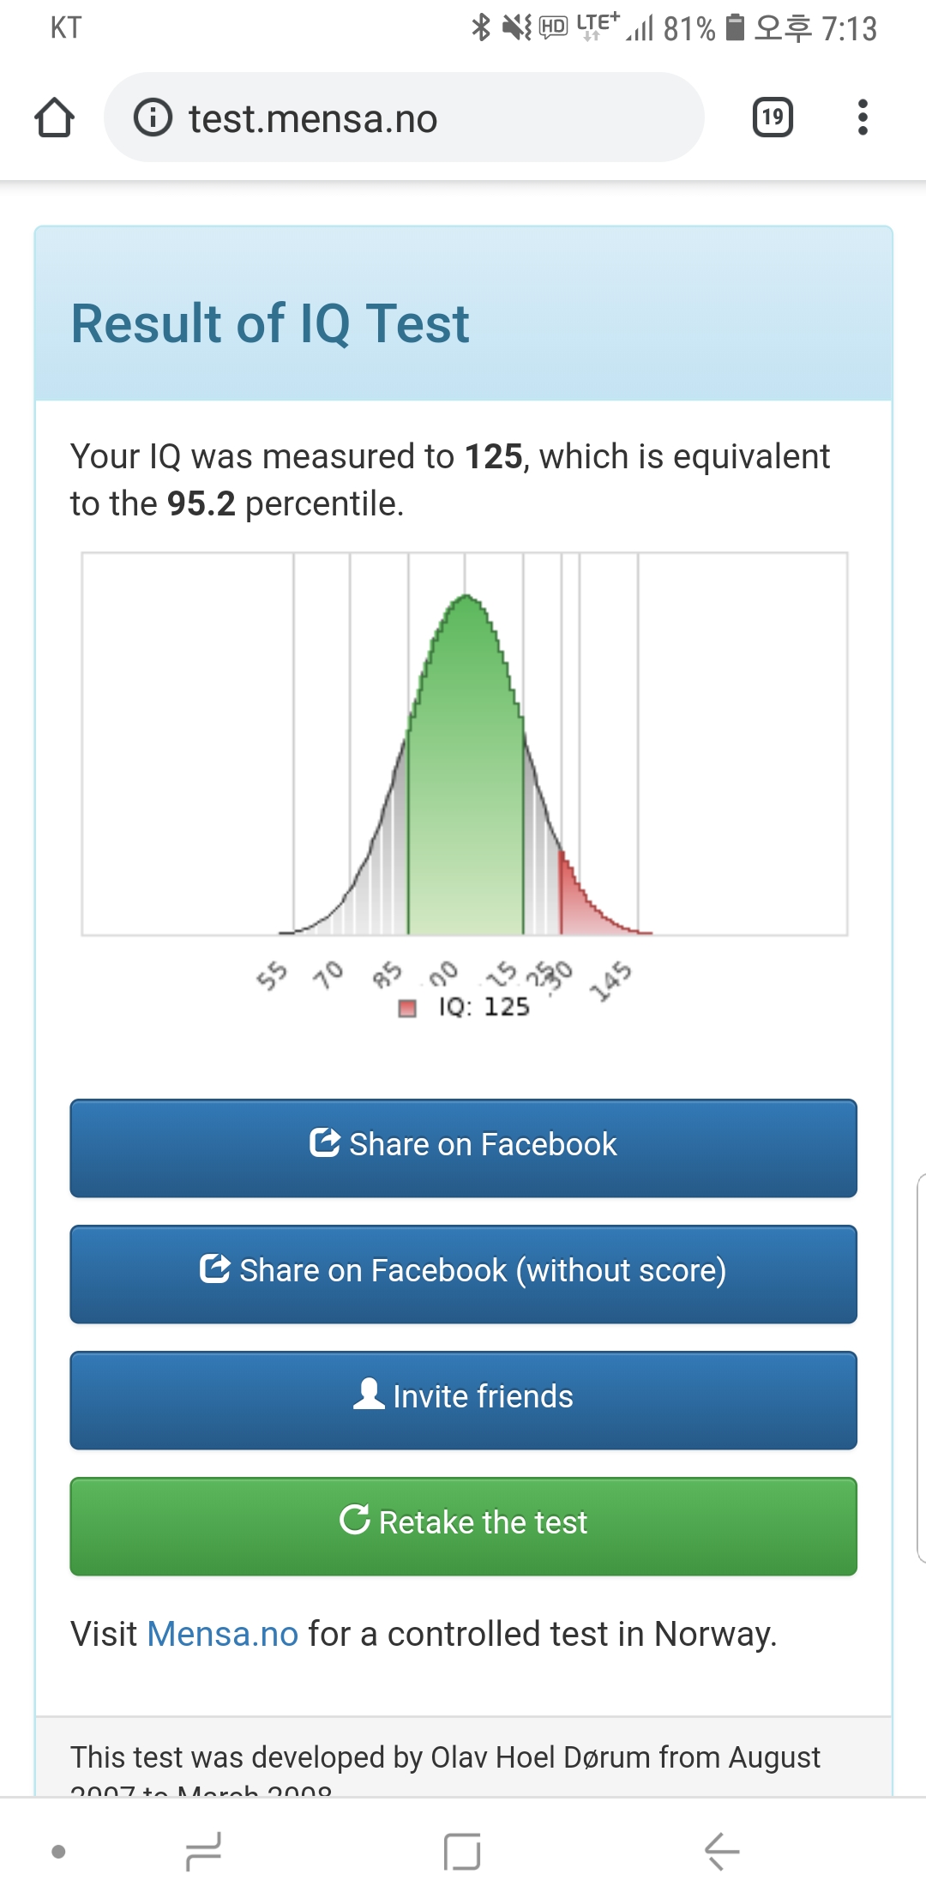The height and width of the screenshot is (1904, 926).
Task: Open the Mensa.no link
Action: point(222,1634)
